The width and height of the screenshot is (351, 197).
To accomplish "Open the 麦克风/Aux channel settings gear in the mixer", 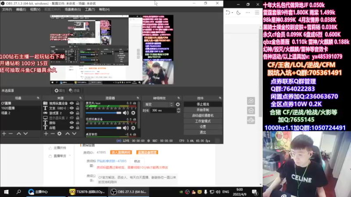I will (x=133, y=113).
